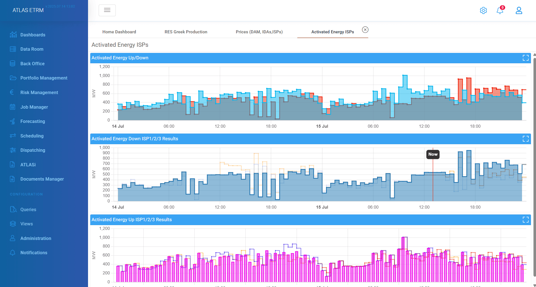Open the user profile icon
The width and height of the screenshot is (536, 287).
pos(519,11)
